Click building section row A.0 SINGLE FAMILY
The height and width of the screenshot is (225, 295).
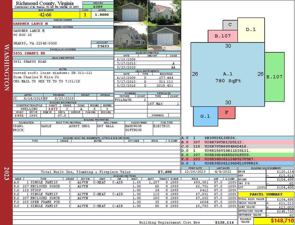pos(125,182)
